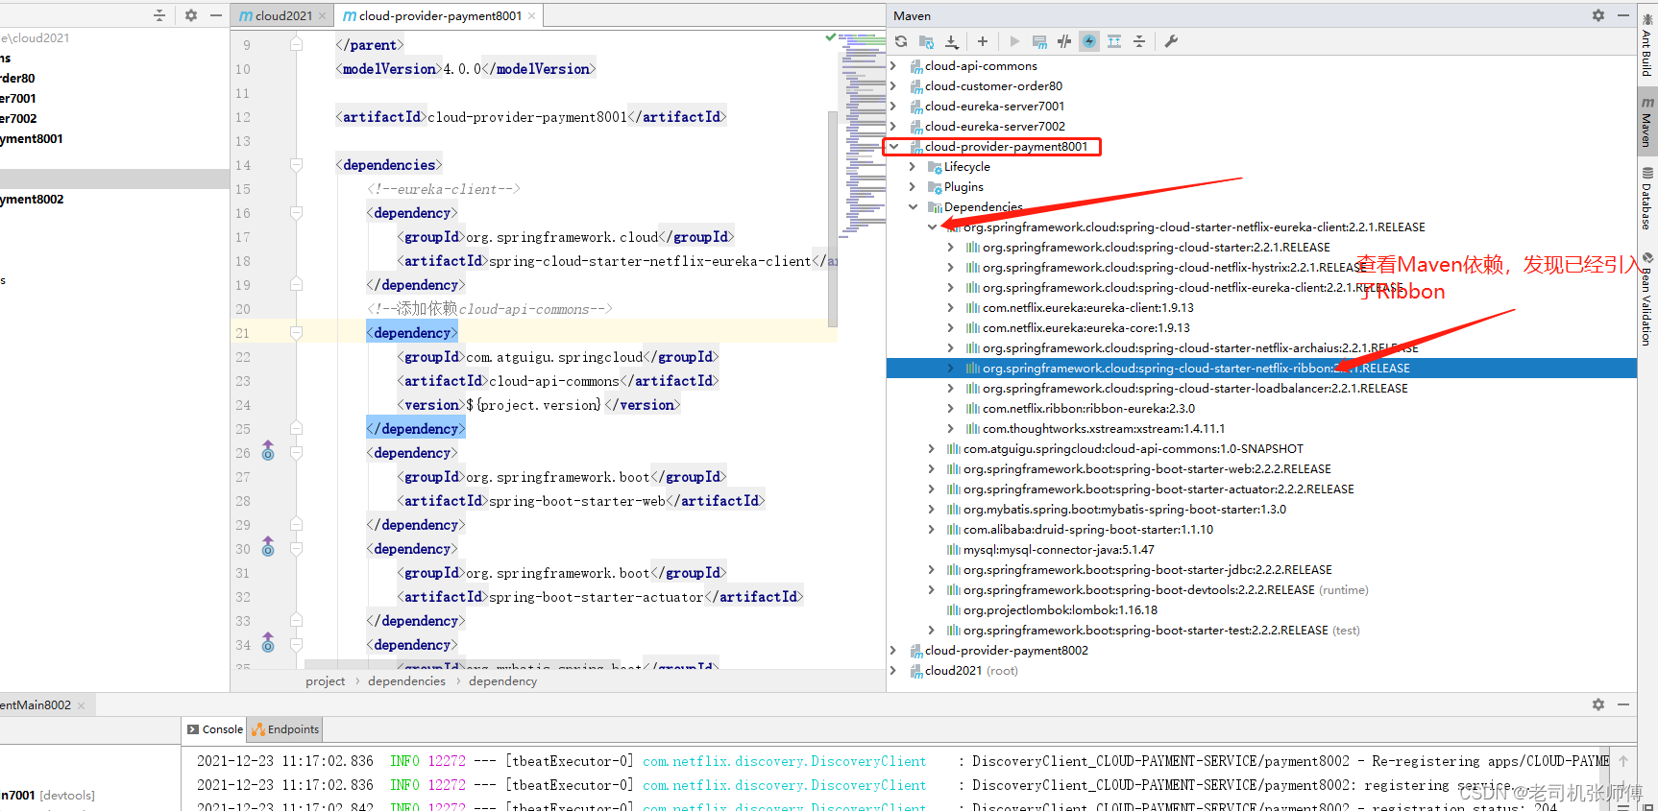Screen dimensions: 1658x811
Task: Click Add Maven Projects plus icon
Action: pyautogui.click(x=983, y=41)
